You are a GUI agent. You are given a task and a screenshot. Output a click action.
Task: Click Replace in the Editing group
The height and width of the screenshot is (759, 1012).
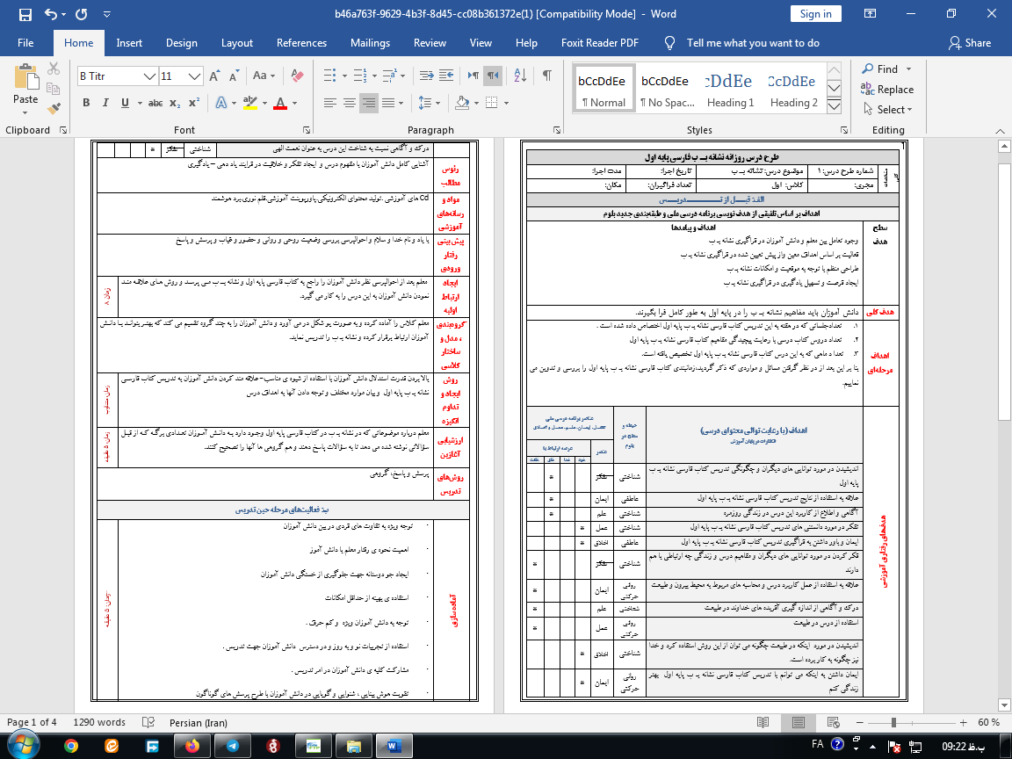(887, 89)
